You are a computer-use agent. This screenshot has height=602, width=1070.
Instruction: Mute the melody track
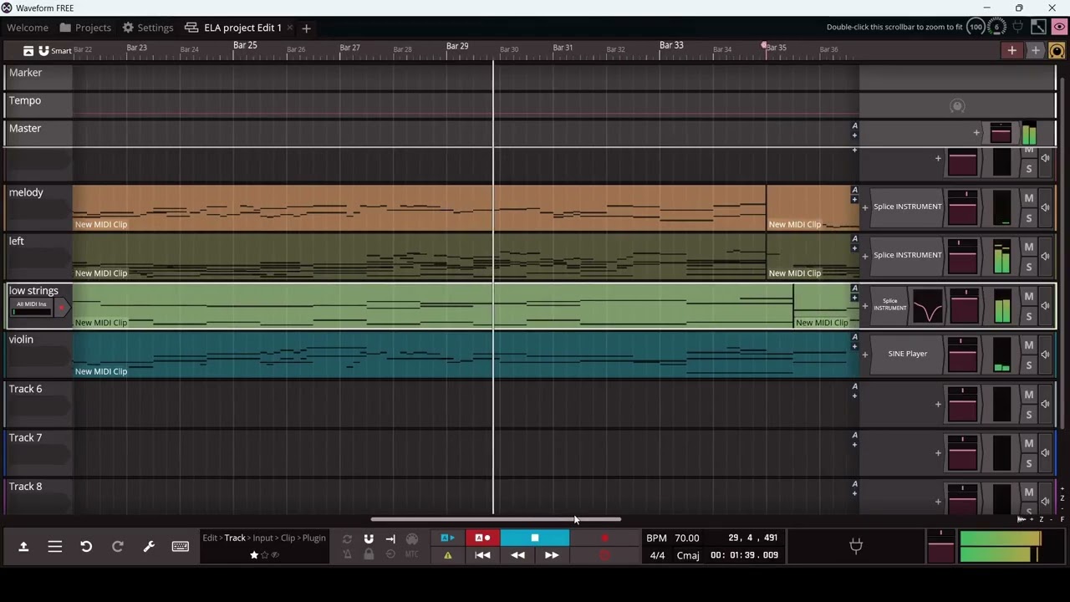click(x=1029, y=198)
